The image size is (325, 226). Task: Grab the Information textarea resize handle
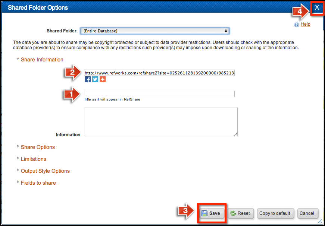point(236,134)
